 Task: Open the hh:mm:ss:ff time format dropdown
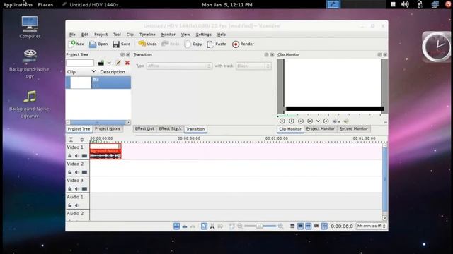tap(371, 226)
